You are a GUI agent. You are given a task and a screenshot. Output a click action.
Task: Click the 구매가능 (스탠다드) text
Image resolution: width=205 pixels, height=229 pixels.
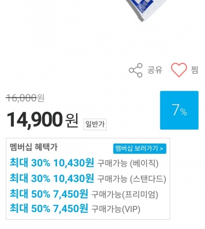coord(132,179)
